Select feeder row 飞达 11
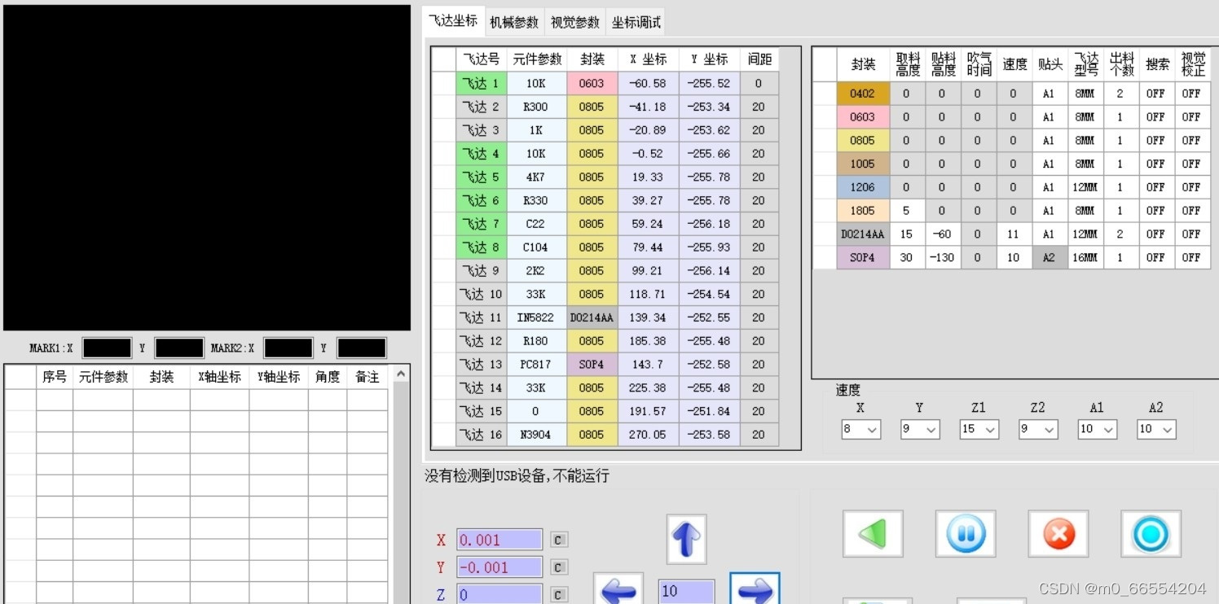 click(481, 317)
